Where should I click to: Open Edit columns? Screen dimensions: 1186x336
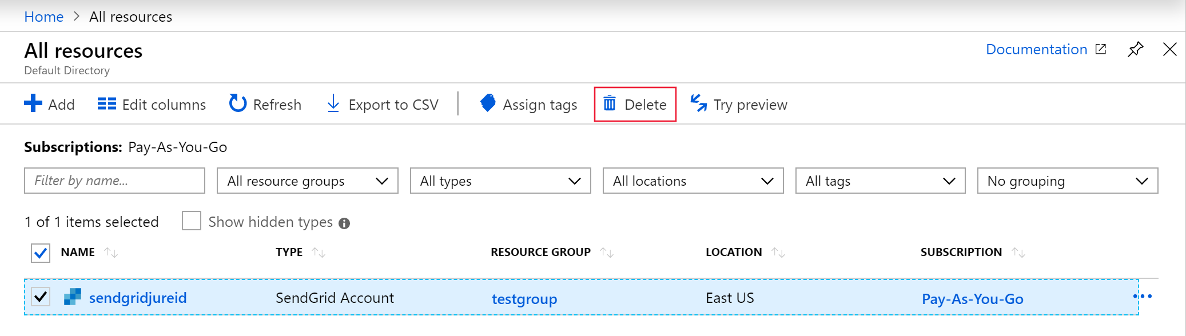152,105
